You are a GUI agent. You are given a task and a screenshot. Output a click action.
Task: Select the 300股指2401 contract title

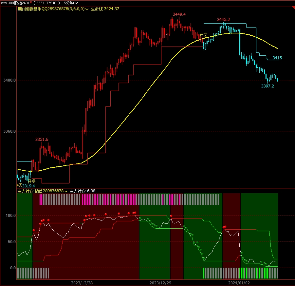19,3
